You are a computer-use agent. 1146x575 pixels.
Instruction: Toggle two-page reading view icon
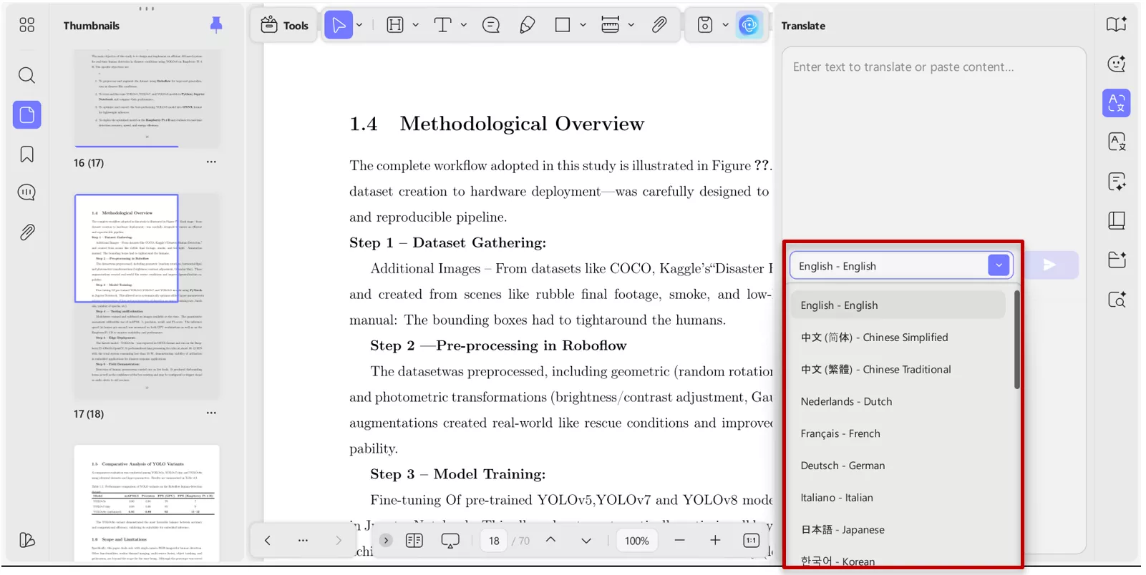tap(414, 541)
